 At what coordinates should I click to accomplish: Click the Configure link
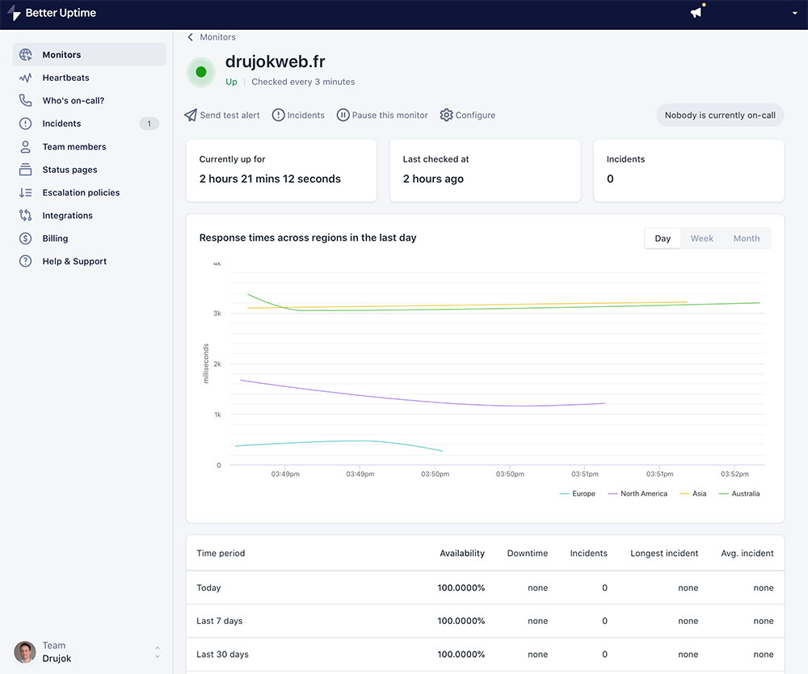475,116
